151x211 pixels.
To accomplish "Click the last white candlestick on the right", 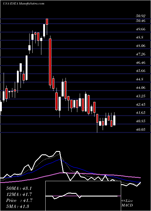I will [114, 121].
